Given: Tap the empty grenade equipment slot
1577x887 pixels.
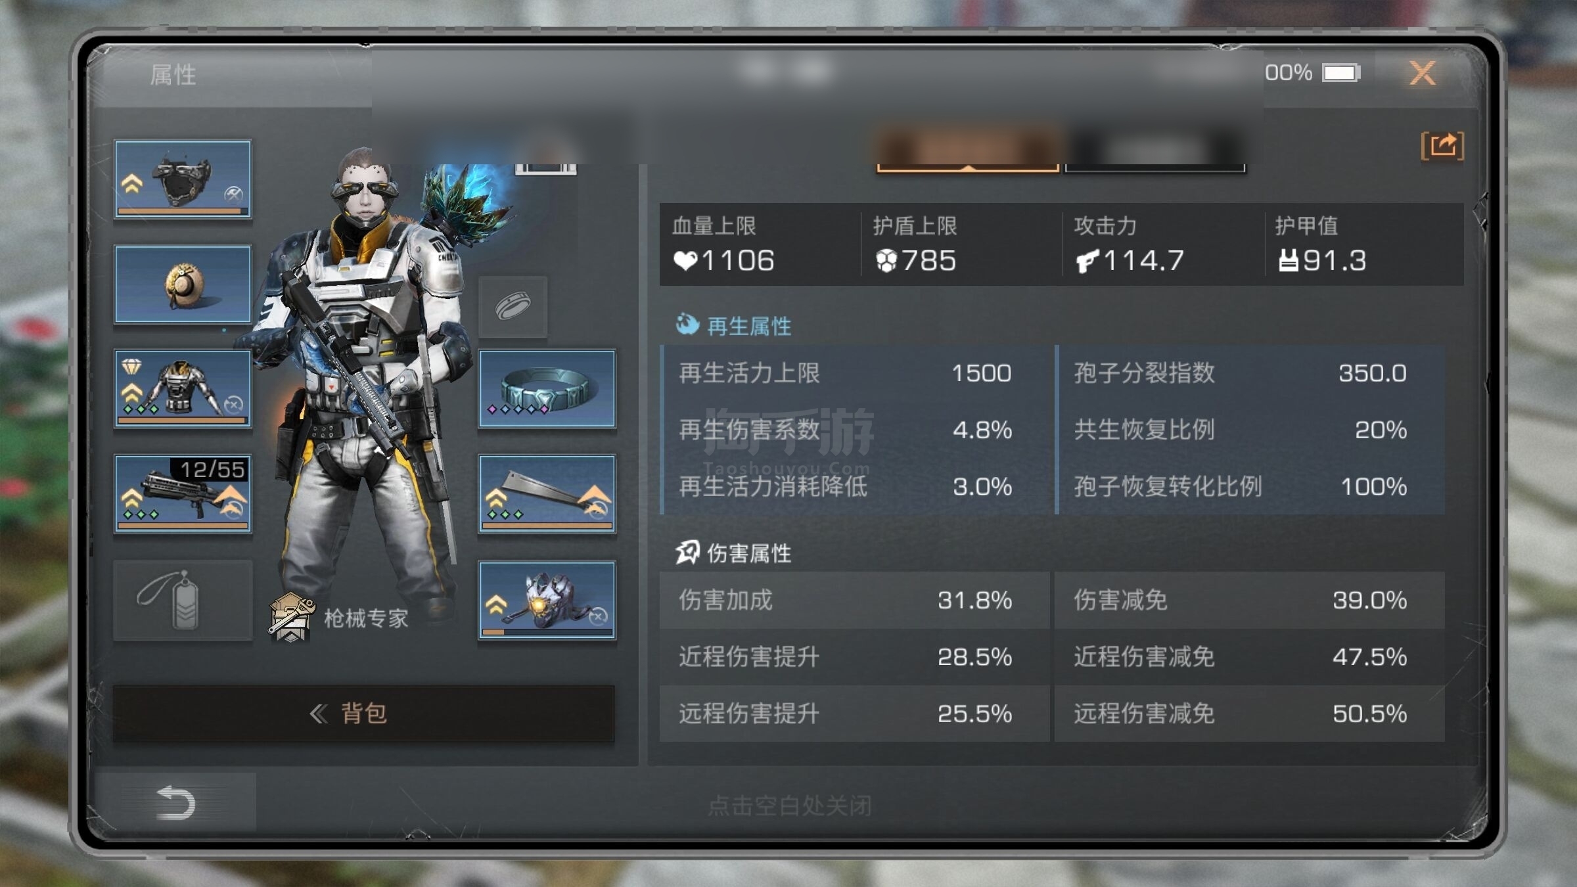Looking at the screenshot, I should tap(183, 600).
